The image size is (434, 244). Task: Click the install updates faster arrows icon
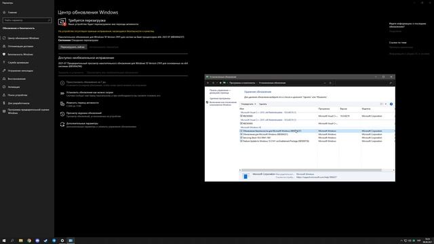pyautogui.click(x=62, y=94)
